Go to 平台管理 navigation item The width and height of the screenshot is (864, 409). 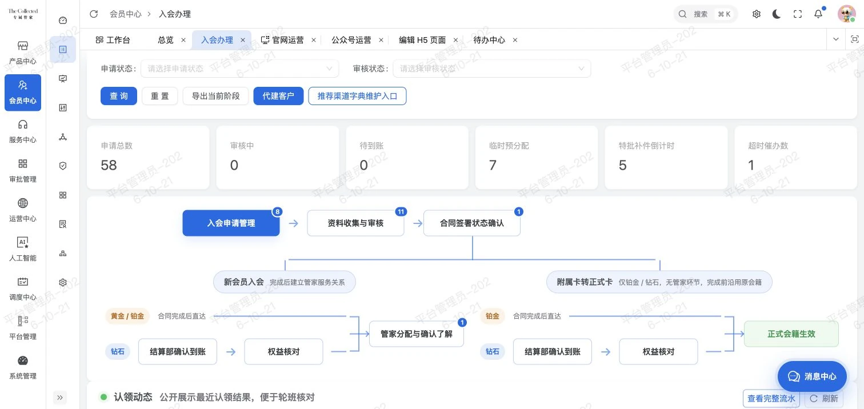point(23,328)
